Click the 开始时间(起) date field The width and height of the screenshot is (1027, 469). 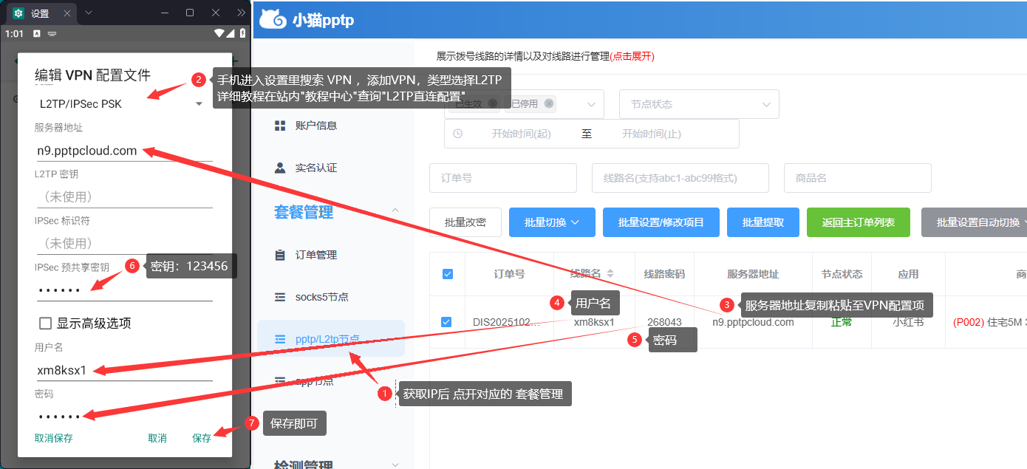pos(522,134)
